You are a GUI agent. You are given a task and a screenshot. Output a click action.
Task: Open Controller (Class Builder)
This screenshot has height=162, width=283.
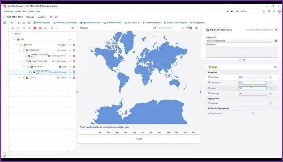65,23
